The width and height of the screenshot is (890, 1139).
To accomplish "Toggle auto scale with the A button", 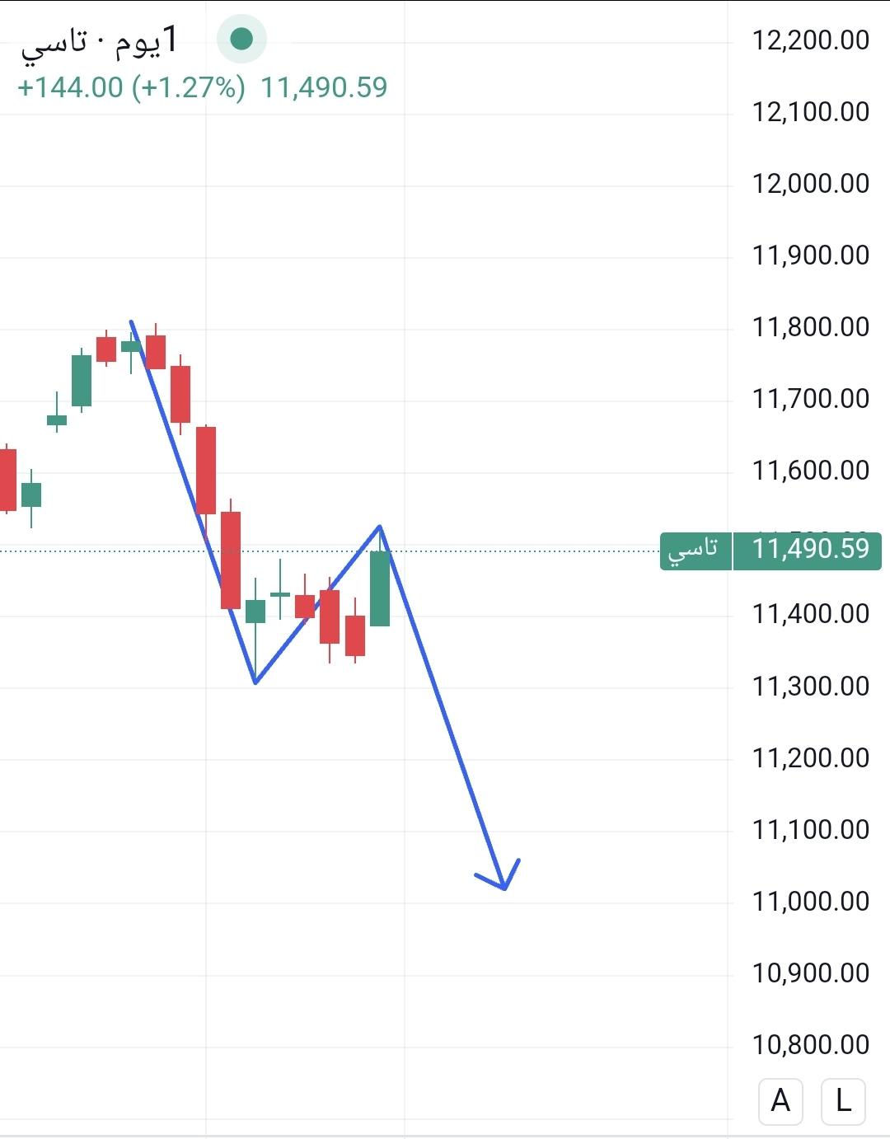I will (780, 1100).
